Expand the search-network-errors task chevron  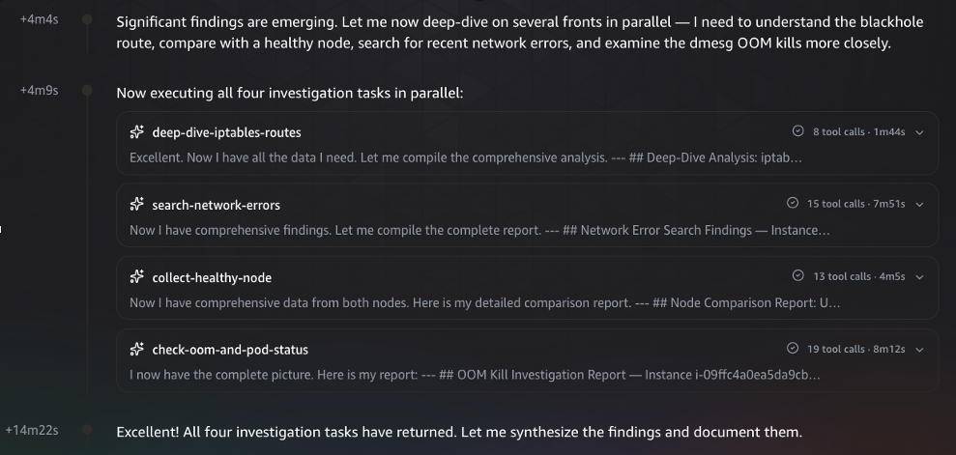click(920, 204)
